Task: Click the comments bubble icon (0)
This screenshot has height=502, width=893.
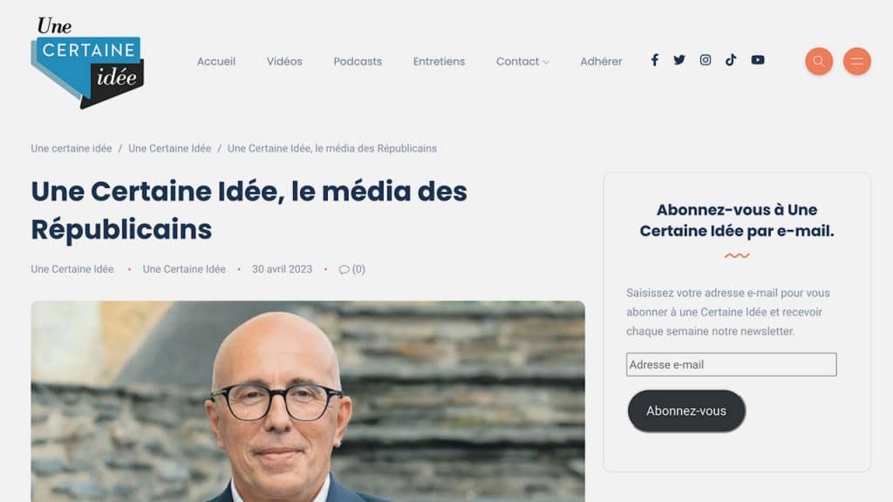Action: (352, 269)
